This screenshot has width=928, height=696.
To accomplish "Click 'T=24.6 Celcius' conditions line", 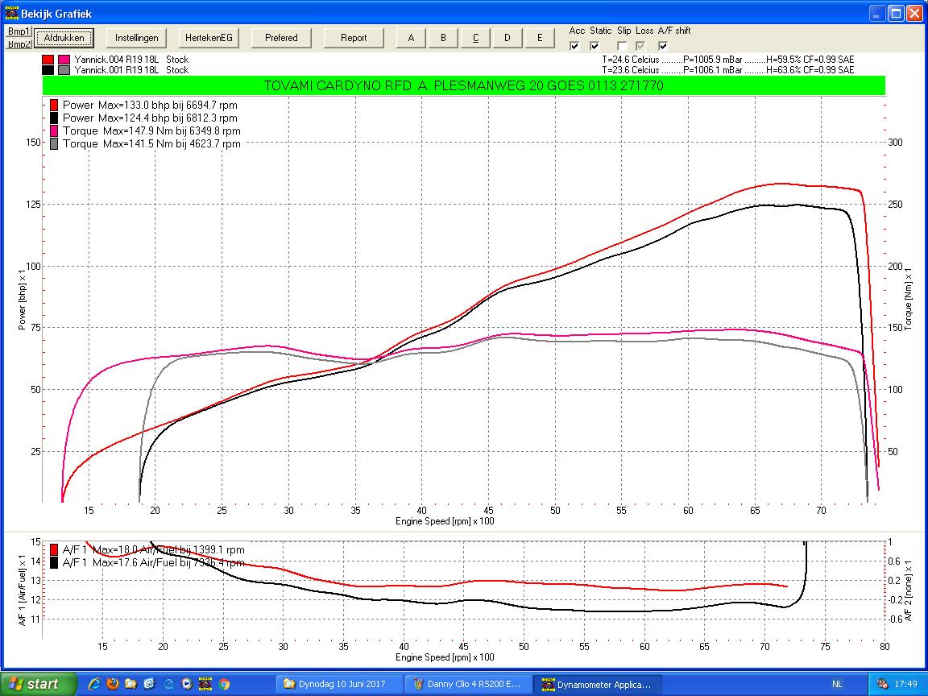I will click(728, 60).
